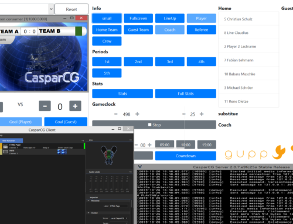Select player 2 Player 2 Lastname

248,46
